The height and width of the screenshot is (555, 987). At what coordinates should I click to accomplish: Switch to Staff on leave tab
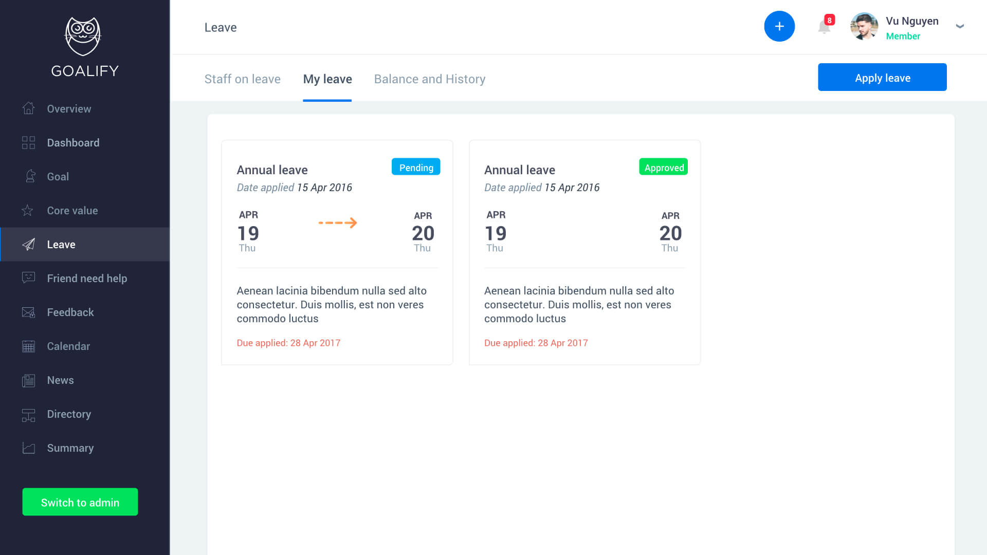(242, 79)
